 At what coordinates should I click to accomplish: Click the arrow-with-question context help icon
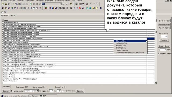pyautogui.click(x=5, y=12)
